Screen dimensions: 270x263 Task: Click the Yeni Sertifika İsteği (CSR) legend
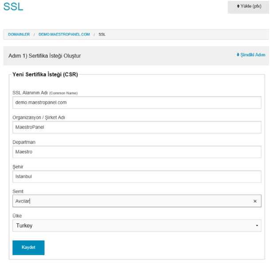pos(45,75)
